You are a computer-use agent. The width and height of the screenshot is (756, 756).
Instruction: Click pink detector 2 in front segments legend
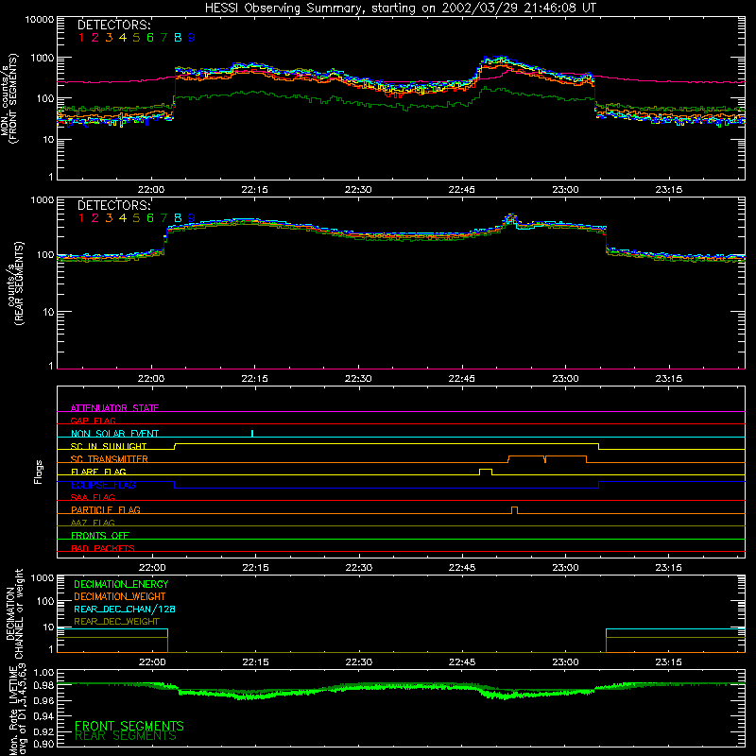tap(95, 38)
